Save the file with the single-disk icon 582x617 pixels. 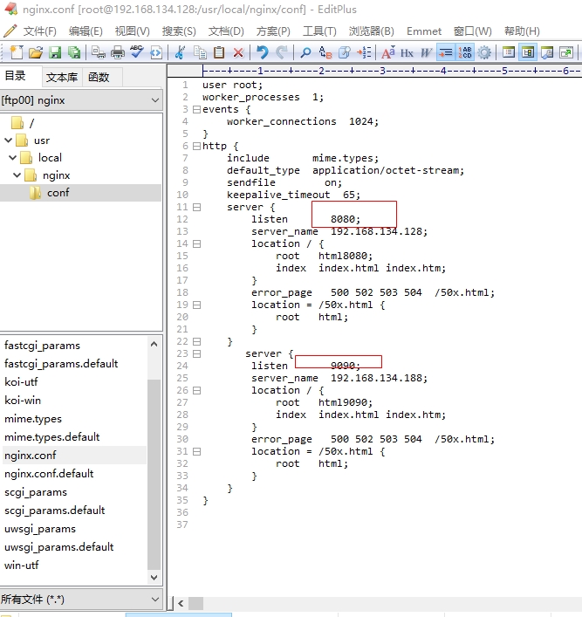[x=55, y=52]
